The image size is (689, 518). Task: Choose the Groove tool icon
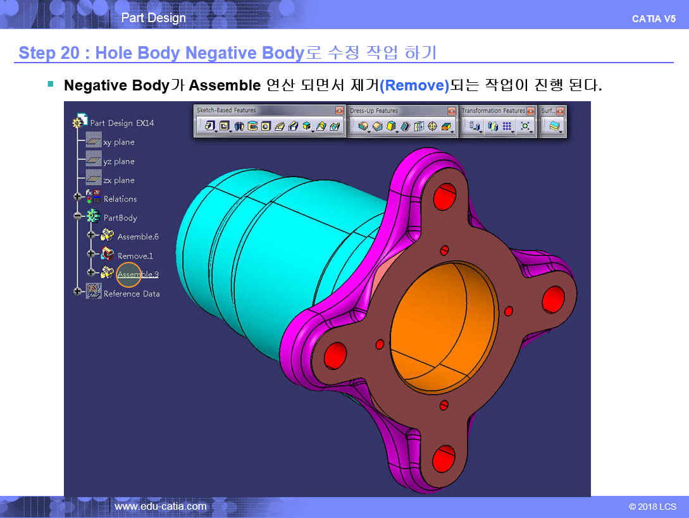click(x=252, y=126)
